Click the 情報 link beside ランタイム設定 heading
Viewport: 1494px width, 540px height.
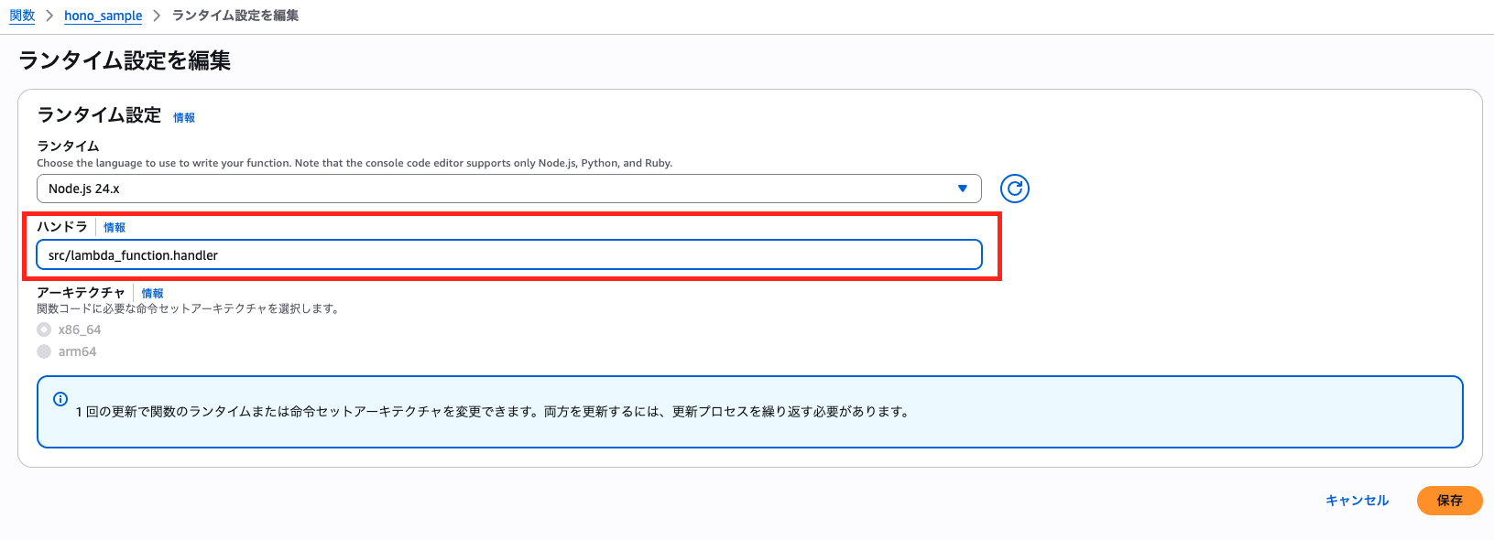184,117
